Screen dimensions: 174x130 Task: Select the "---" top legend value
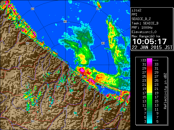point(156,60)
